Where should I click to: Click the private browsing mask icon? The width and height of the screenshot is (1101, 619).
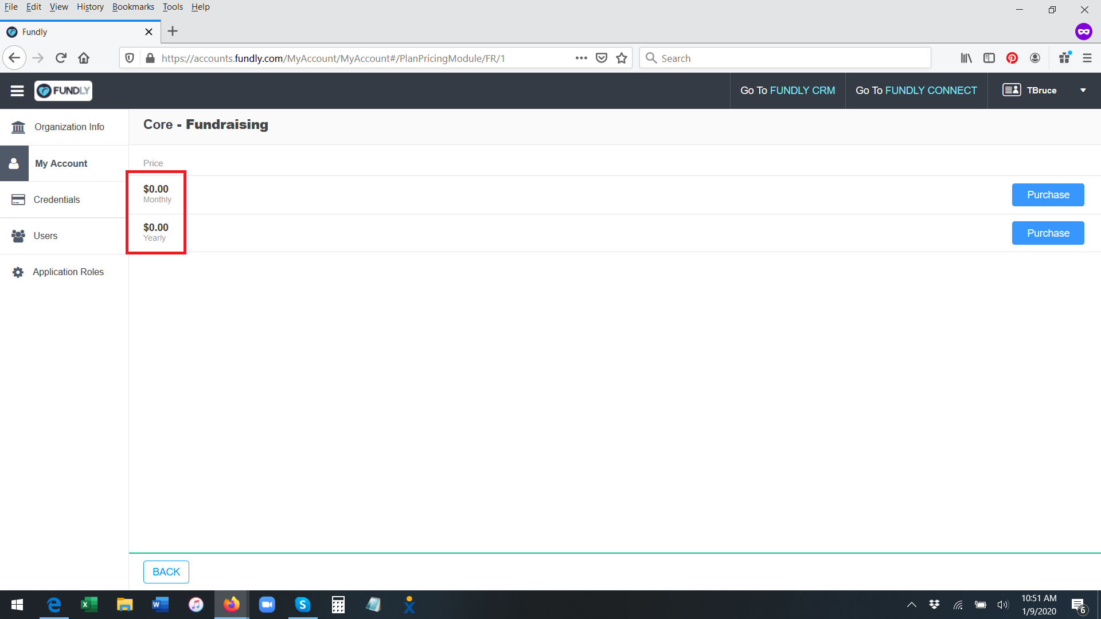point(1083,32)
